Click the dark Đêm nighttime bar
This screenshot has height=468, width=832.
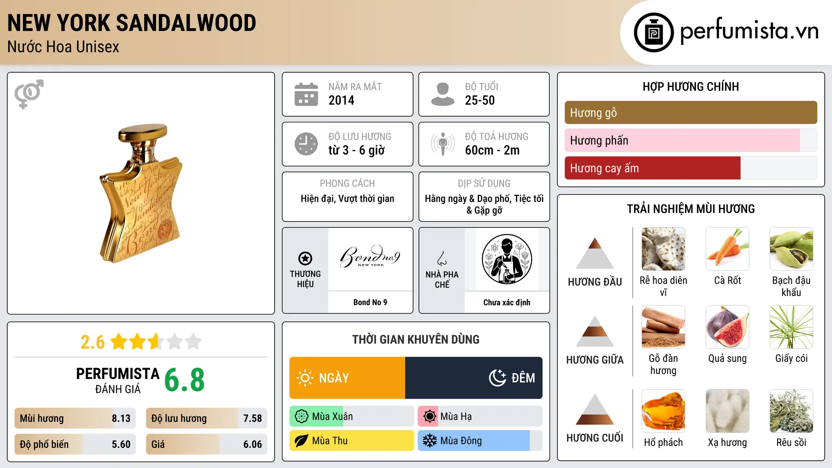click(474, 378)
